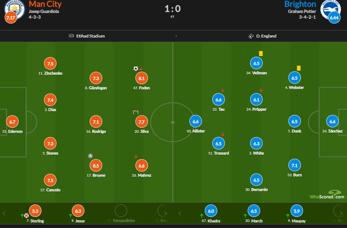Click the WhoScored.com logo
Image resolution: width=347 pixels, height=228 pixels.
pyautogui.click(x=327, y=195)
